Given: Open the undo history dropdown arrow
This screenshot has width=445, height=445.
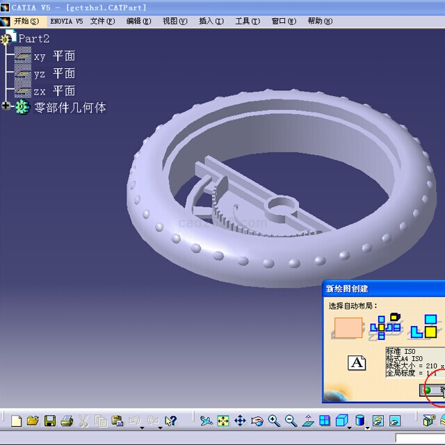Looking at the screenshot, I should (x=142, y=426).
